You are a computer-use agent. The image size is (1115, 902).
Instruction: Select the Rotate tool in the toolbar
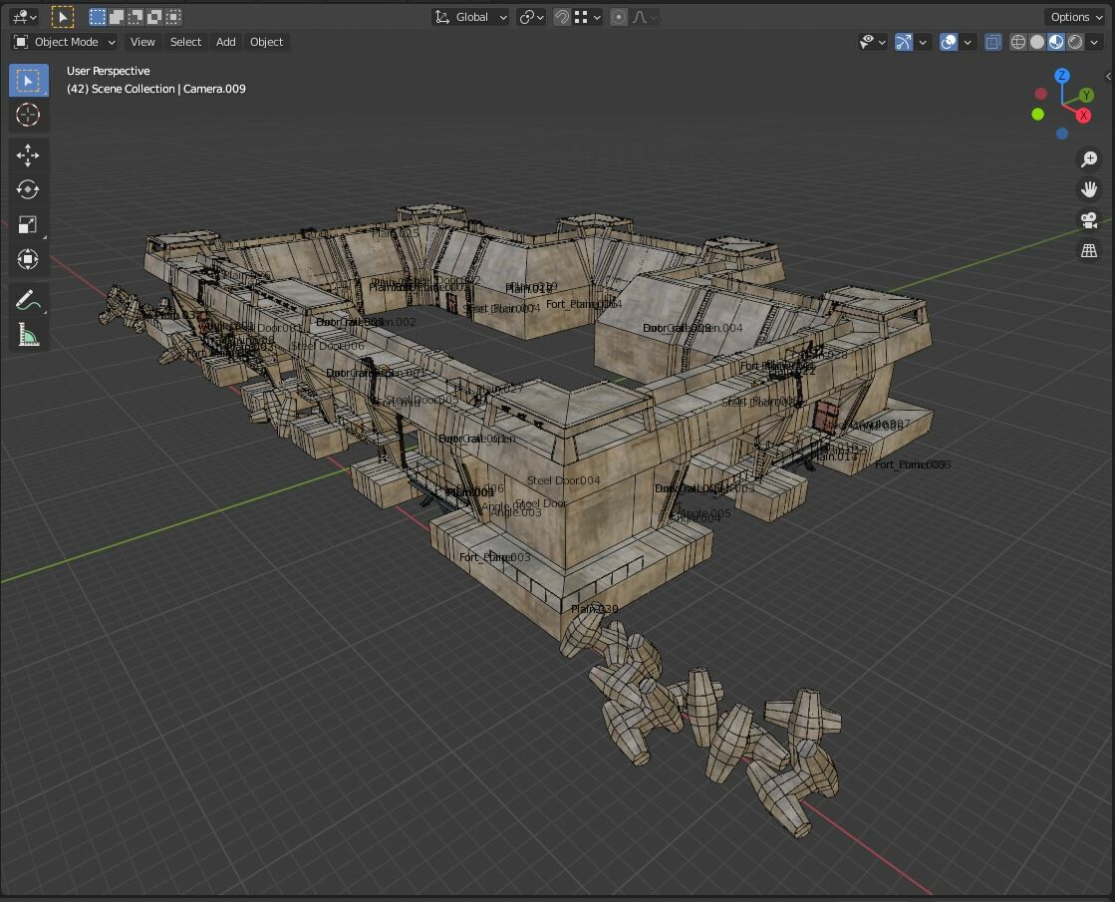point(28,189)
